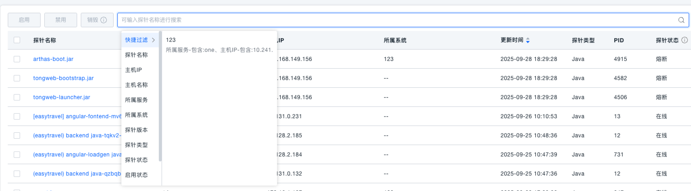Select checkbox for tongweb-launcher.jar row
Viewport: 691px width, 191px height.
point(17,97)
